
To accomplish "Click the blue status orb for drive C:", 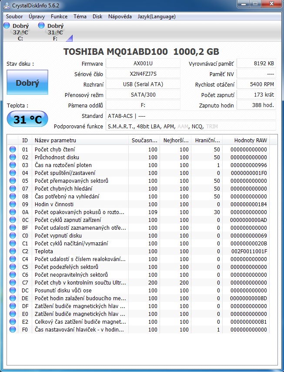I will pyautogui.click(x=7, y=25).
